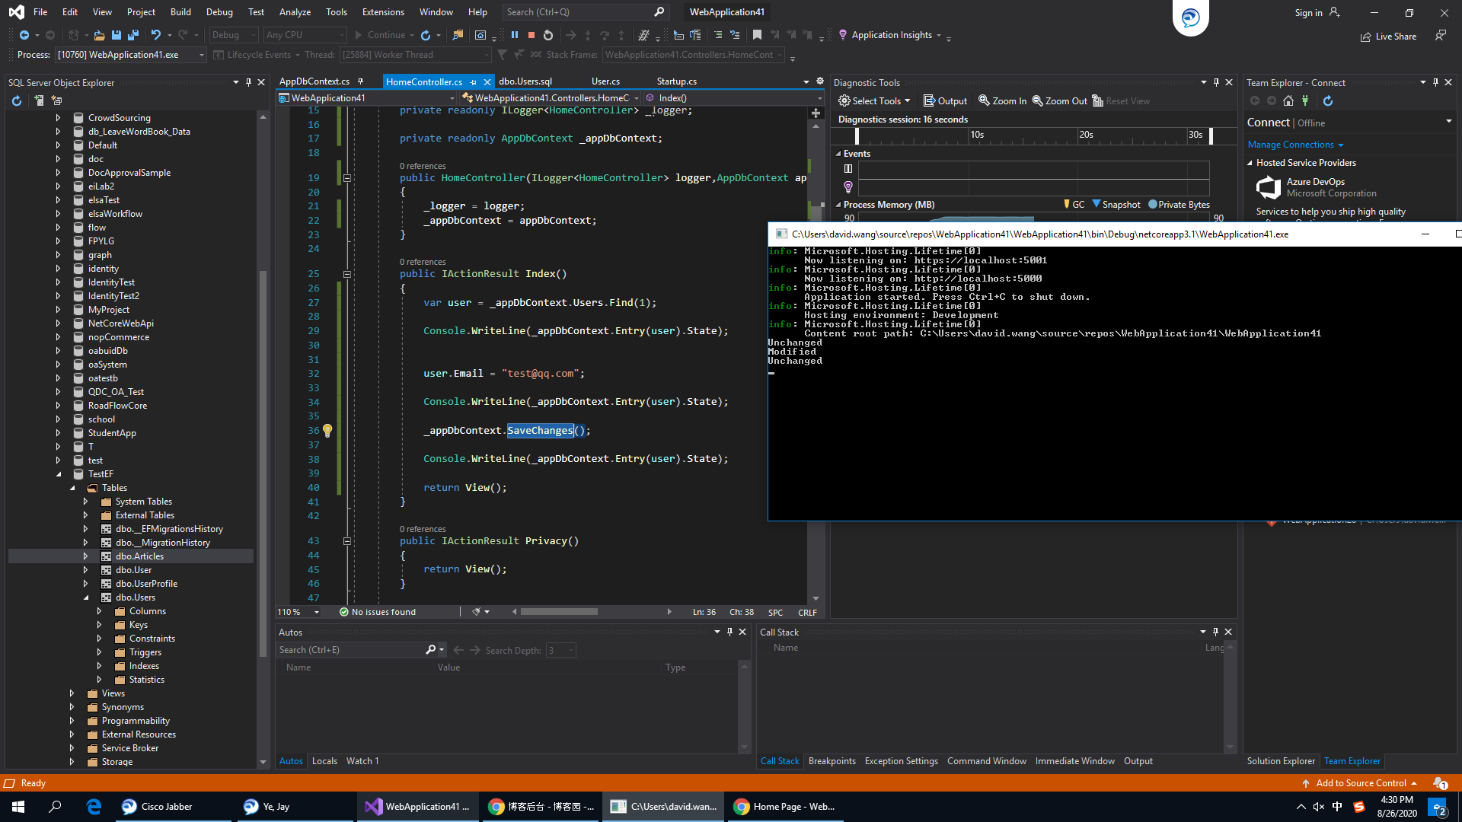Open the editor zoom 110 % dropdown

(x=317, y=612)
